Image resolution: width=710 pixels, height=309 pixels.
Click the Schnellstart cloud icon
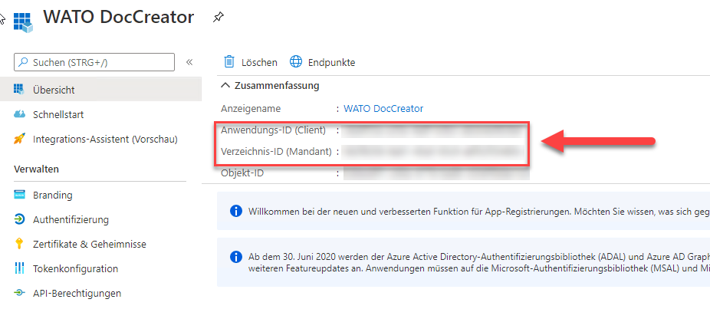tap(20, 114)
